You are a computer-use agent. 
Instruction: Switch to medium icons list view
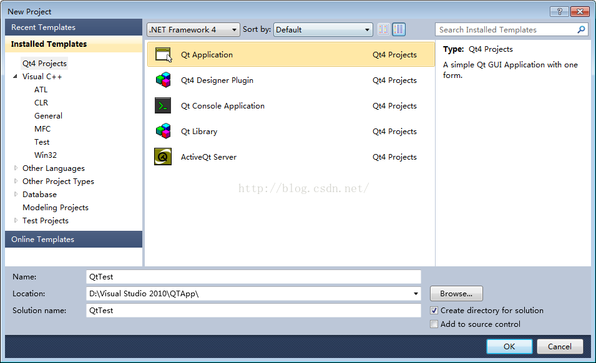399,29
